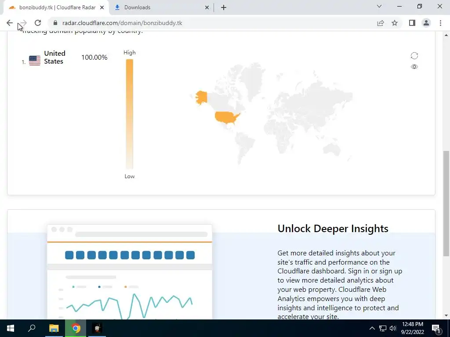This screenshot has width=450, height=337.
Task: Switch to the bonzibuddy.tk Cloudflare Radar tab
Action: pyautogui.click(x=56, y=7)
